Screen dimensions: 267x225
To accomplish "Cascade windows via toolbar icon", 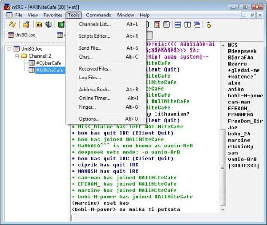I will point(197,24).
